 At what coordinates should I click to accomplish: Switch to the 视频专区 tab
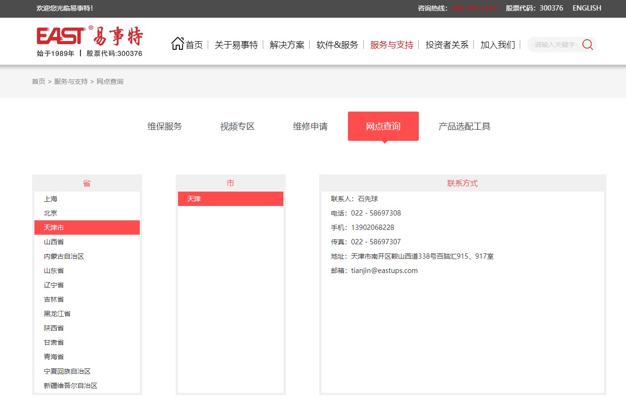(237, 126)
